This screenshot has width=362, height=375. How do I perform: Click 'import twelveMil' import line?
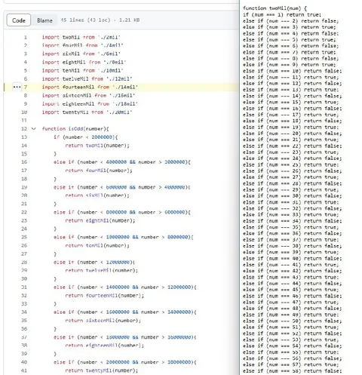pos(87,78)
